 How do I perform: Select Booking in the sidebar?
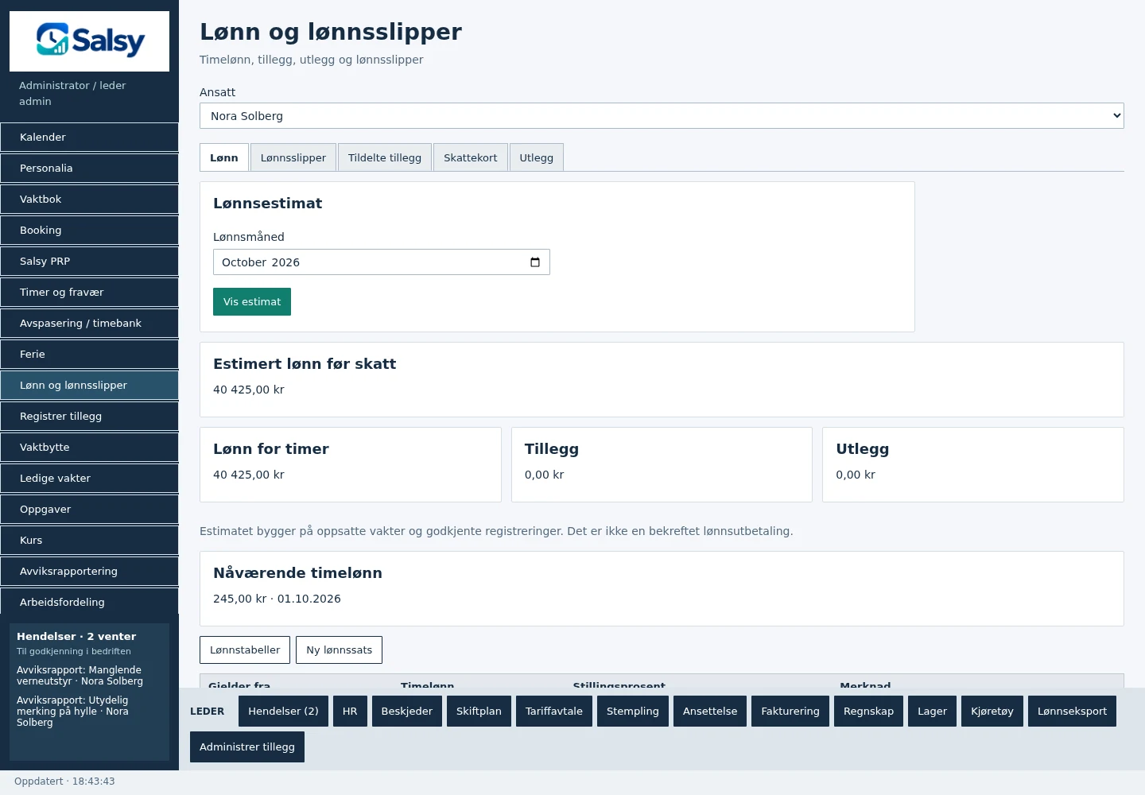[89, 231]
